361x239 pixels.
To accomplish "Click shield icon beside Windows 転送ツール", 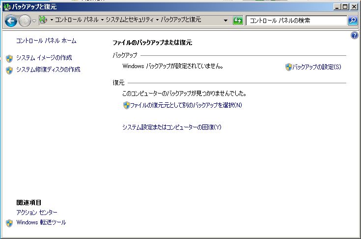I will pyautogui.click(x=9, y=223).
